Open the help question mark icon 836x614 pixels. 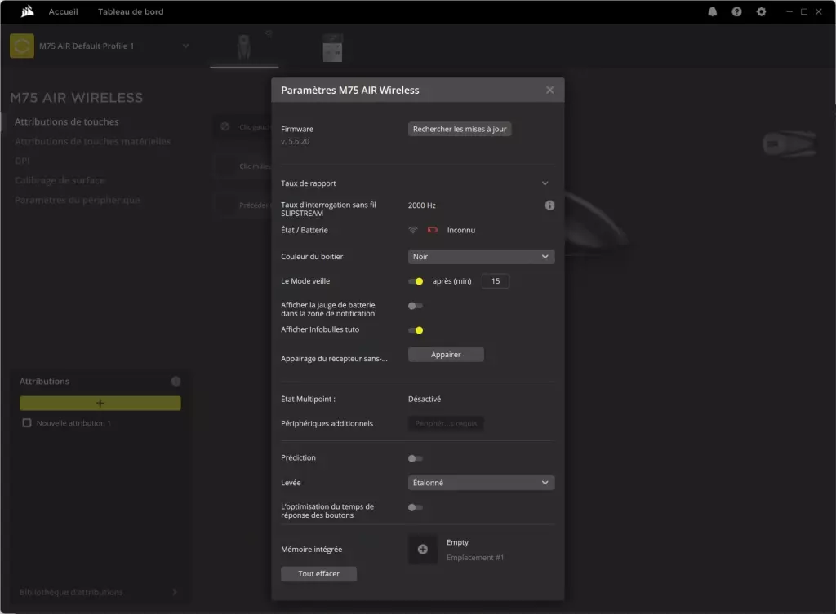[736, 11]
